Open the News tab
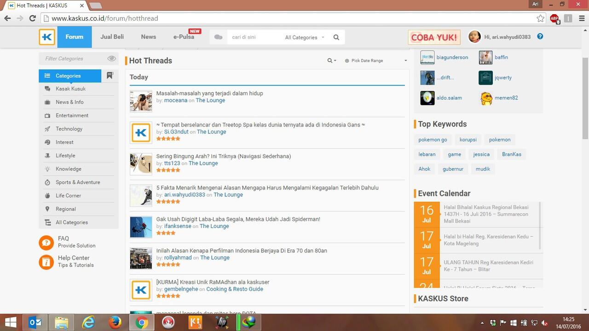589x331 pixels. (149, 37)
